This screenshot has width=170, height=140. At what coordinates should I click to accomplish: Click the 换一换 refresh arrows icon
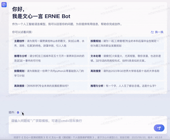152,32
